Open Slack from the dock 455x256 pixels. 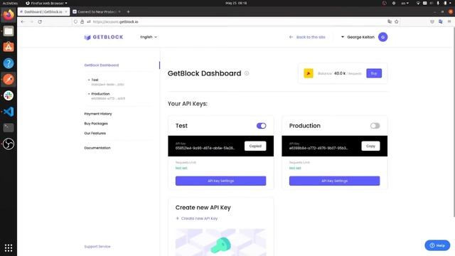pyautogui.click(x=9, y=95)
